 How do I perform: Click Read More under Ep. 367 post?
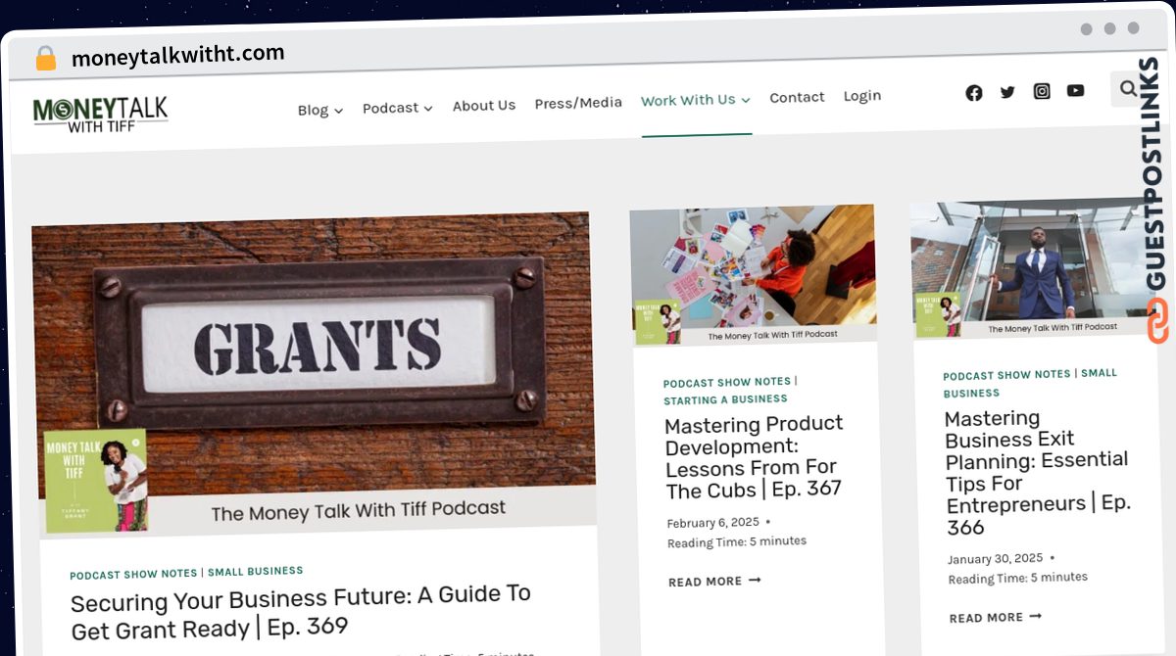[714, 582]
